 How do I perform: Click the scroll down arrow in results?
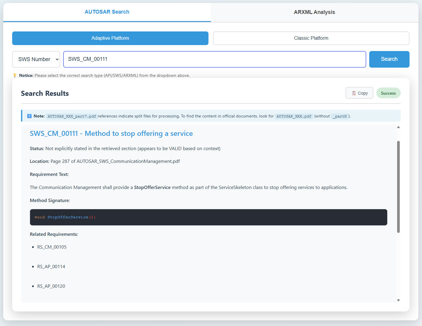pos(398,300)
